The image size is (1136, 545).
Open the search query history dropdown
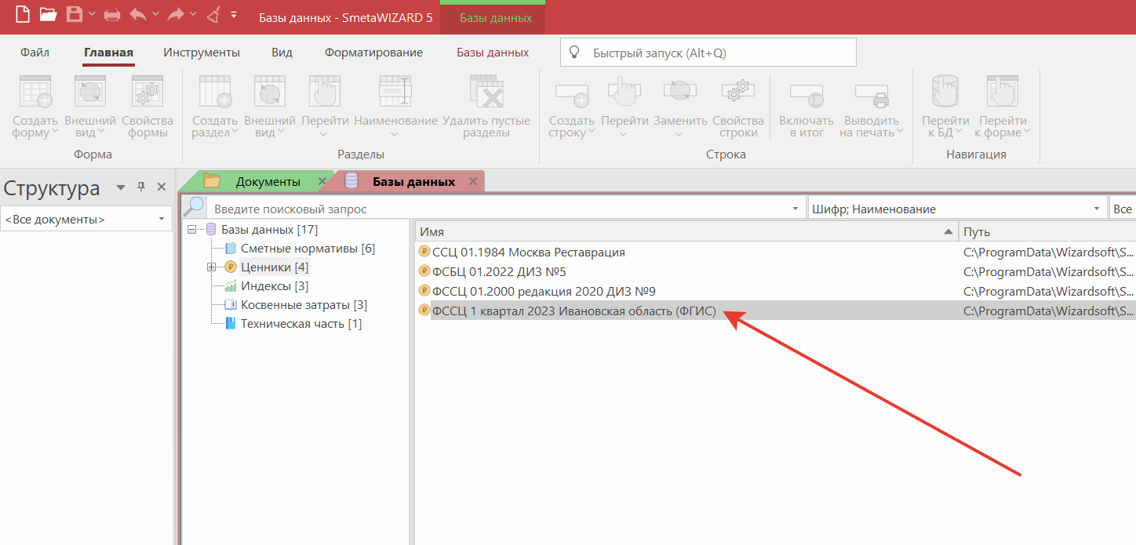tap(797, 209)
